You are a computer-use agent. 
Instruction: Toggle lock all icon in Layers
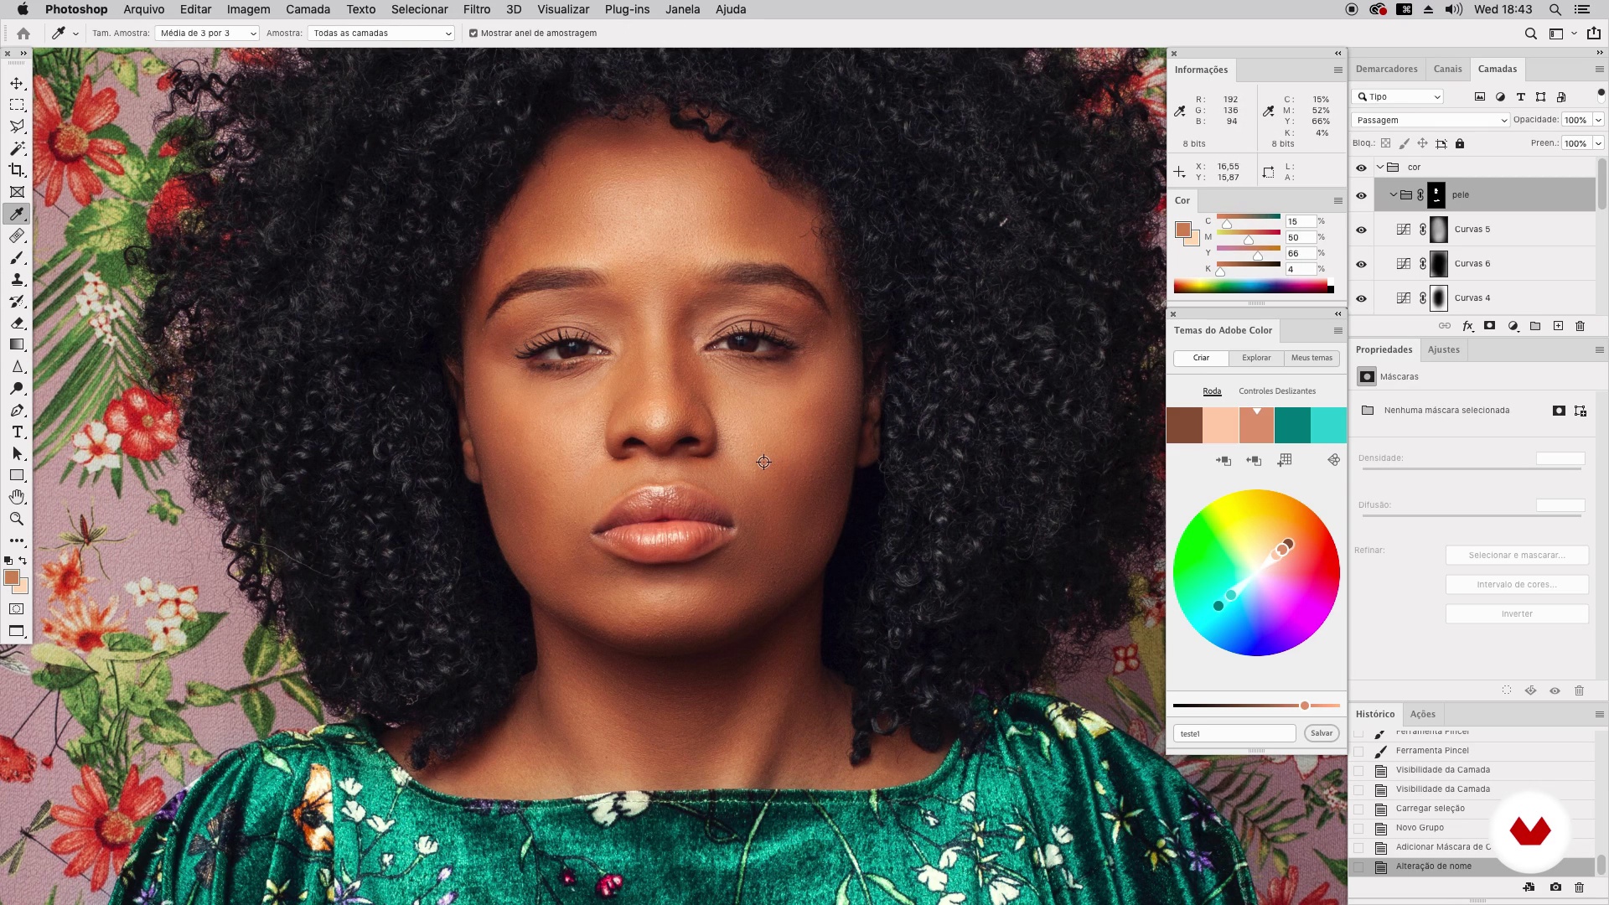tap(1460, 143)
